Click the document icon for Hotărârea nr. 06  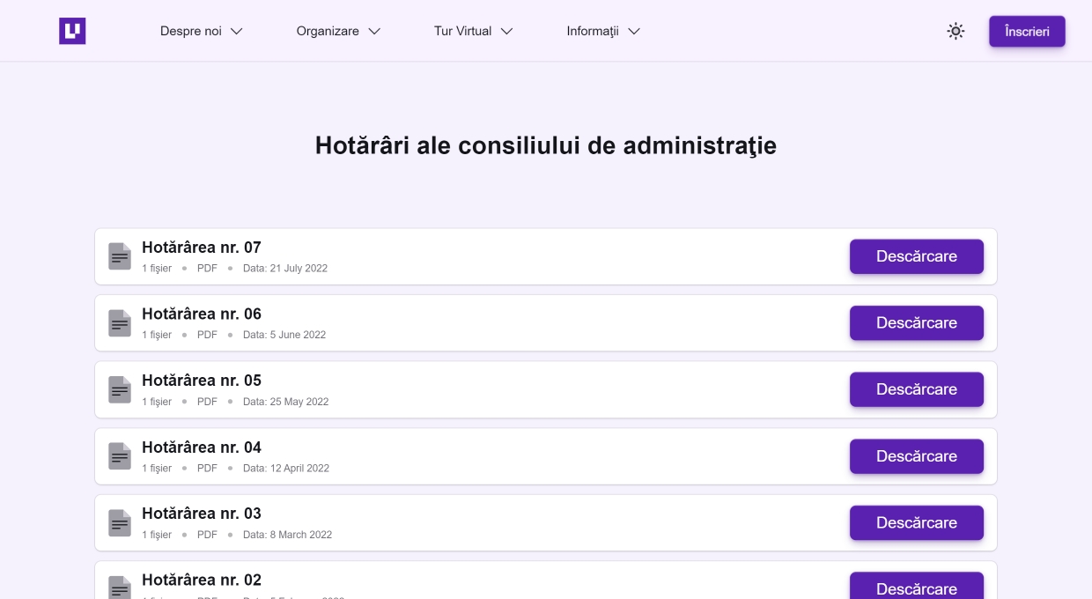tap(120, 323)
